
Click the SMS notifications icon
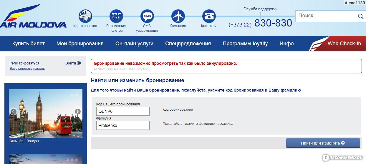pyautogui.click(x=147, y=16)
